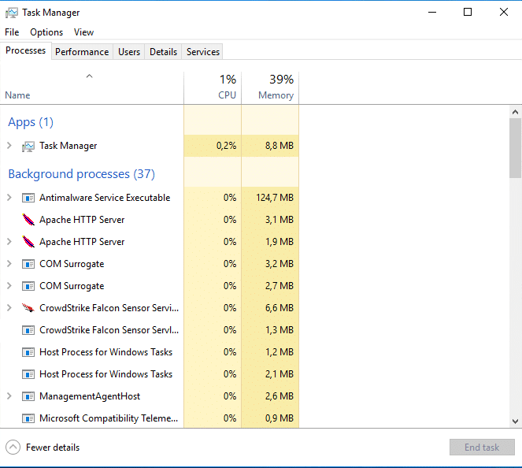The width and height of the screenshot is (522, 468).
Task: Click the Apache feather icon with 3,1 MB
Action: [28, 220]
